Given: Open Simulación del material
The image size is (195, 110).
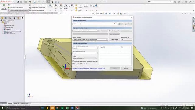Looking at the screenshot, I should click(x=15, y=8).
